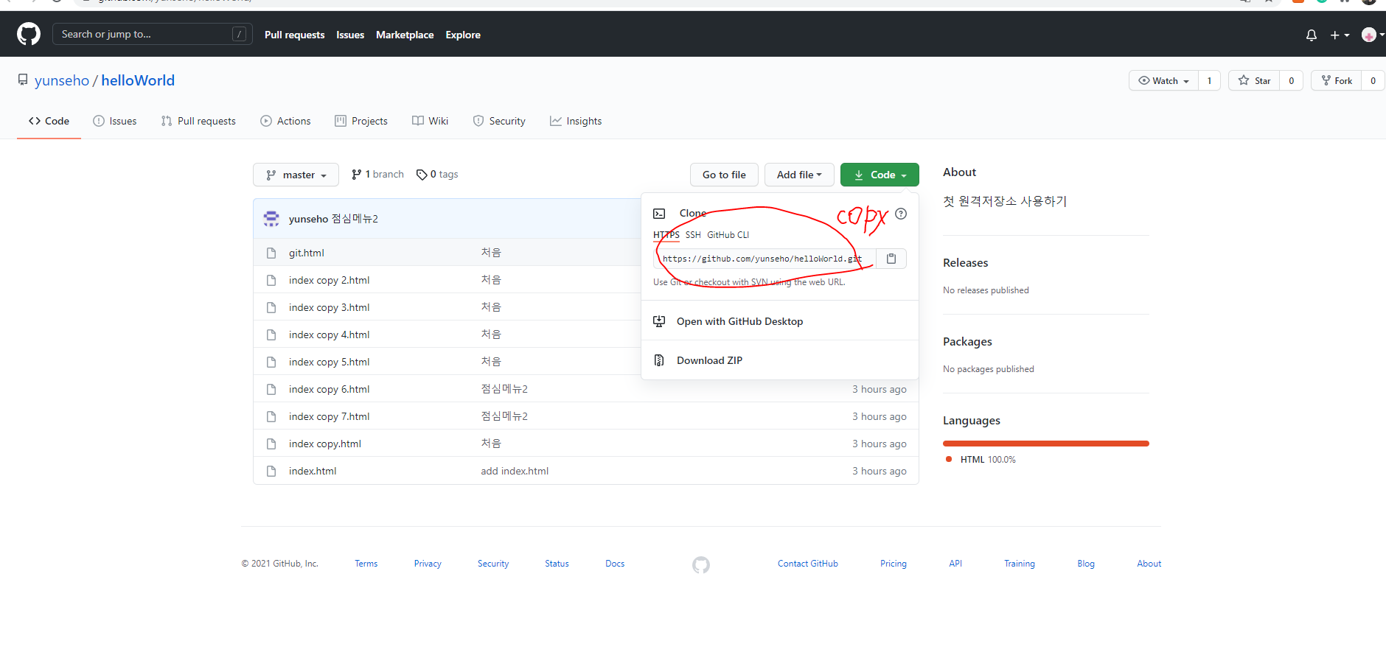Open the Wiki tab
The width and height of the screenshot is (1386, 655).
pyautogui.click(x=430, y=121)
